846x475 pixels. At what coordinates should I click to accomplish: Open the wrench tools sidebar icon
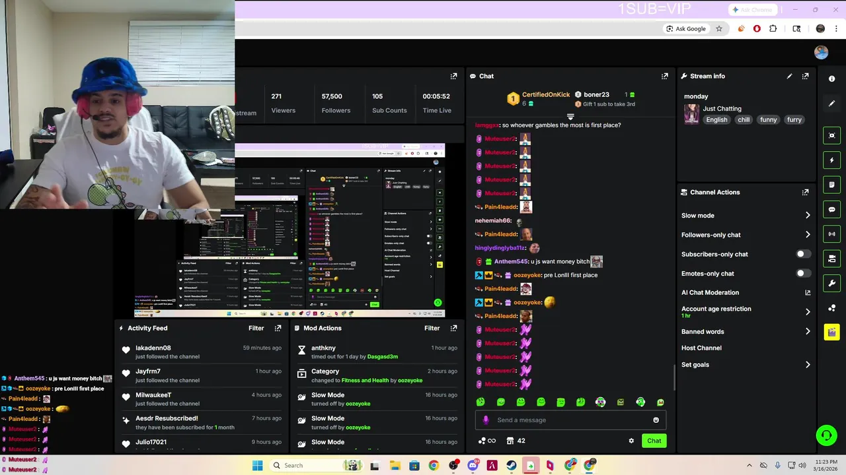(x=831, y=283)
